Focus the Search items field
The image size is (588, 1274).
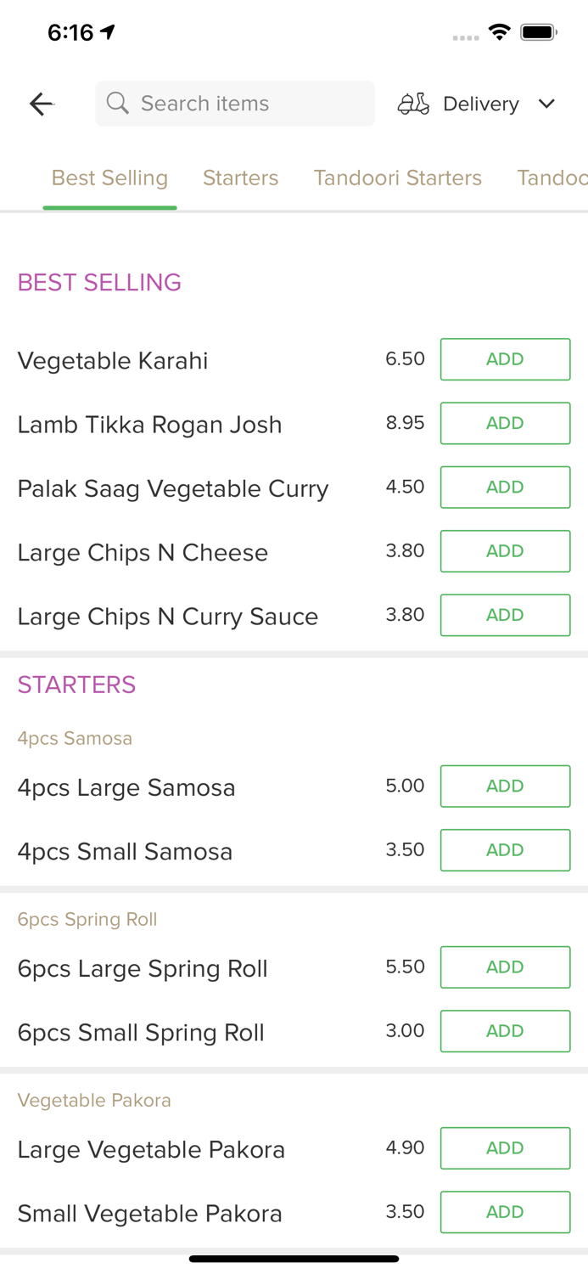(246, 104)
